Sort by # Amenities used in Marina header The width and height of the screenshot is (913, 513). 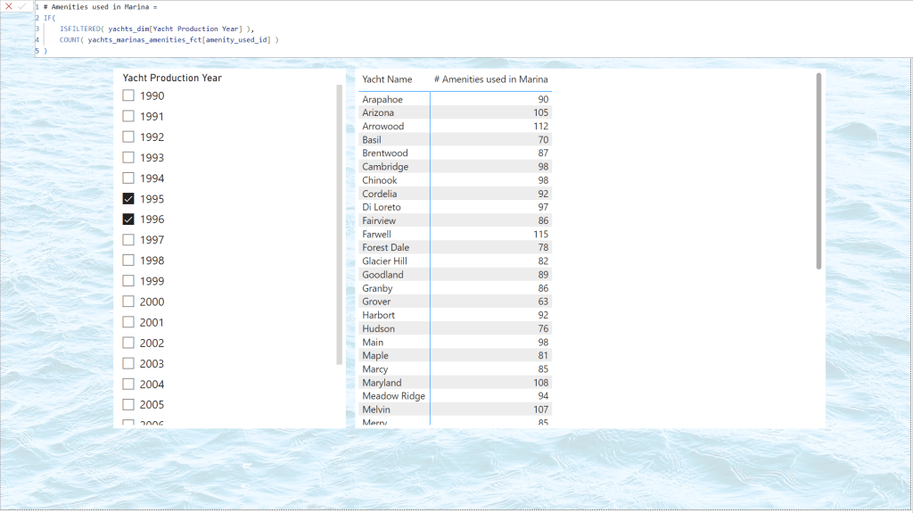490,79
